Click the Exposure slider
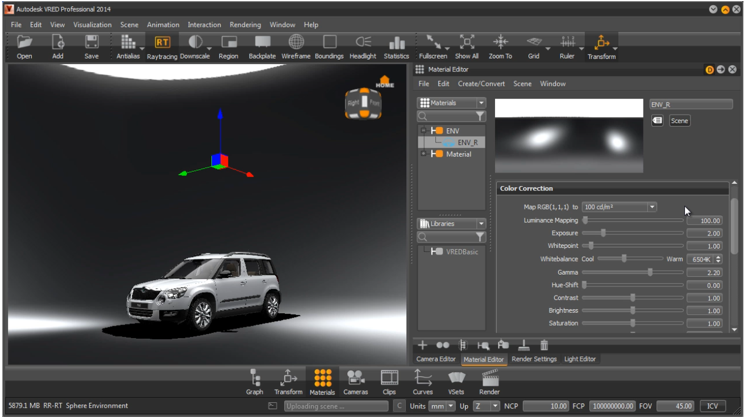The image size is (744, 417). 633,233
